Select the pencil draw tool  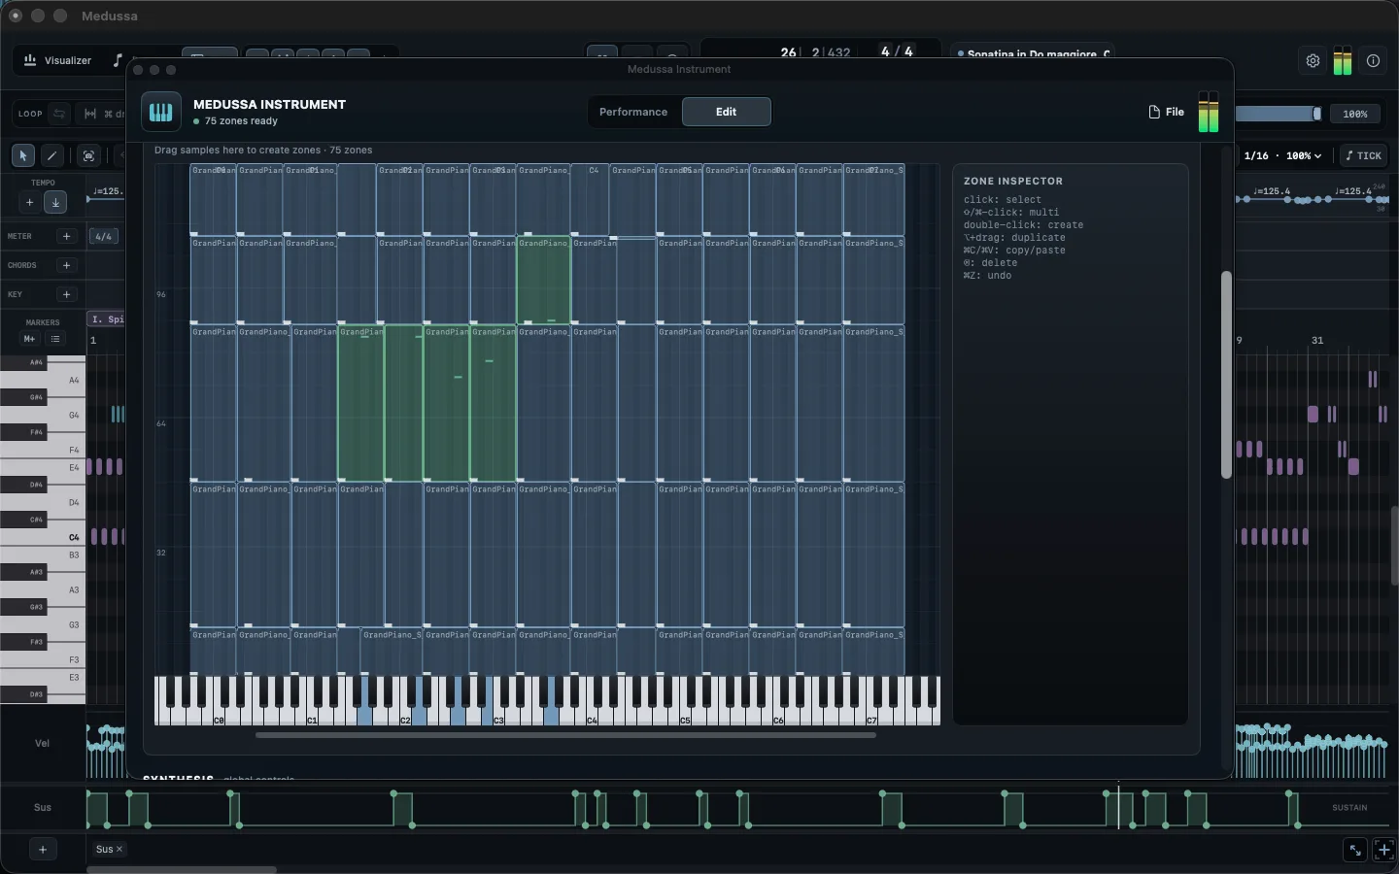tap(52, 155)
